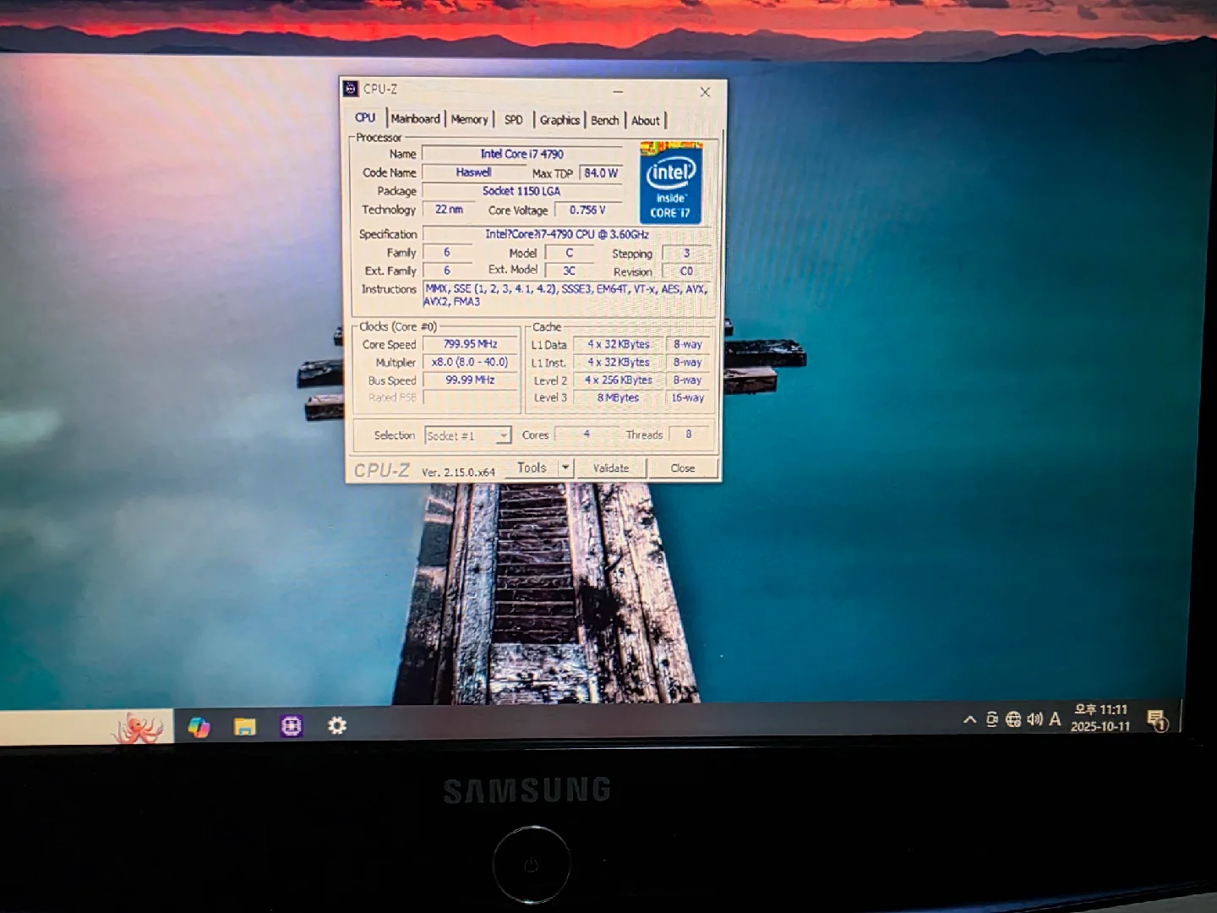Click the Intel Core i7 logo badge
The image size is (1217, 913).
coord(670,184)
